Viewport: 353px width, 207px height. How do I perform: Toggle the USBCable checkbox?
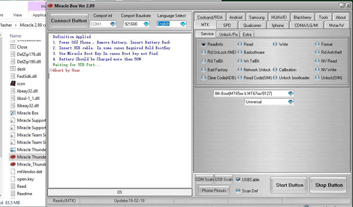coord(238,180)
